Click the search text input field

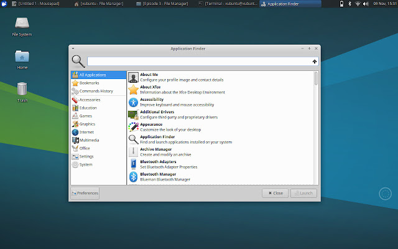203,62
